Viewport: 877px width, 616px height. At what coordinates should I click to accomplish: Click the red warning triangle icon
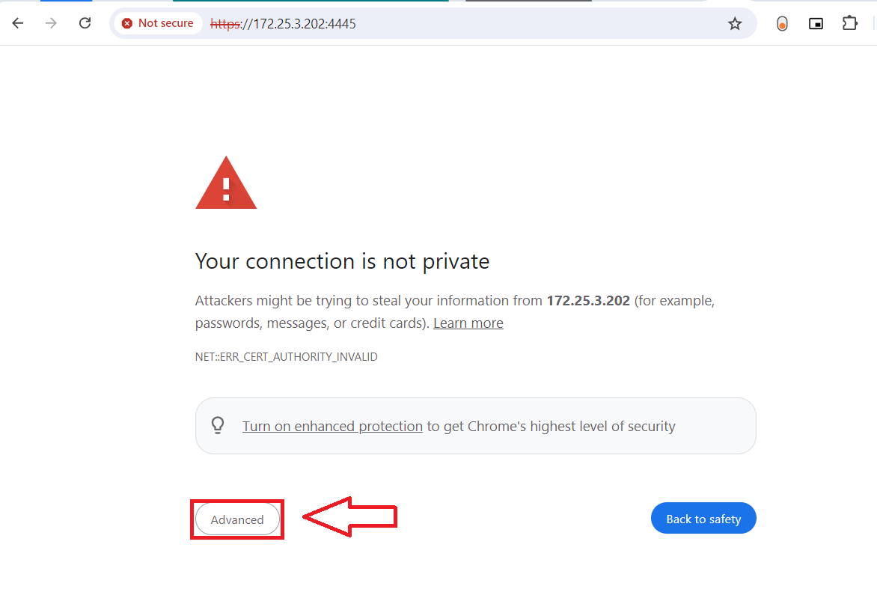[x=226, y=183]
